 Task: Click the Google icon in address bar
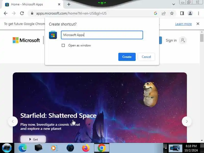click(156, 13)
